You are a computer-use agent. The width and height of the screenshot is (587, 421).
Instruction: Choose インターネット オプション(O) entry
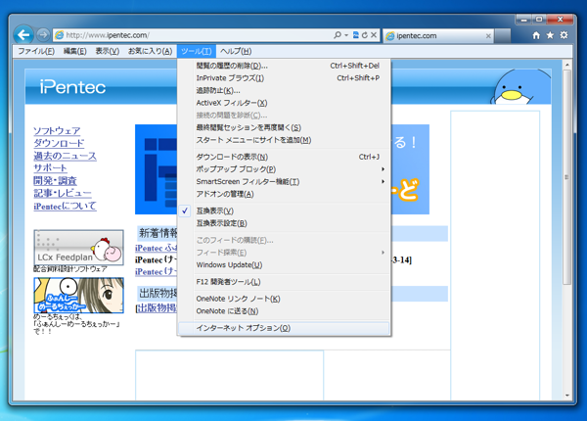pos(285,328)
